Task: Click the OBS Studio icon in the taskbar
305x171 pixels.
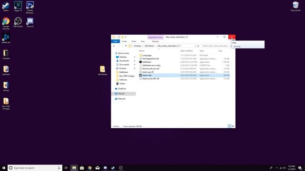Action: 121,168
